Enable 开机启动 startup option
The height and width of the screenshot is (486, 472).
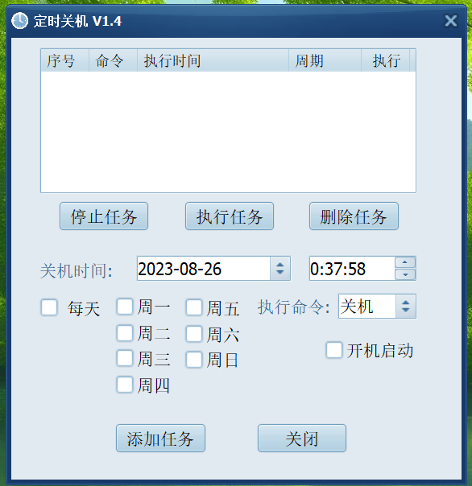pyautogui.click(x=334, y=350)
